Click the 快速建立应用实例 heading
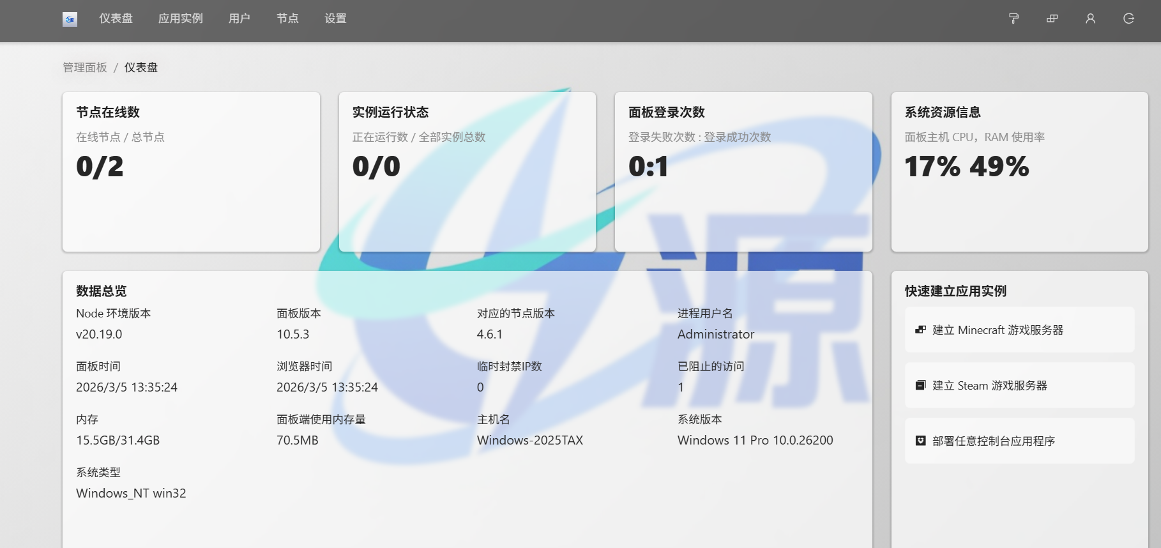Screen dimensions: 1161x548 955,291
